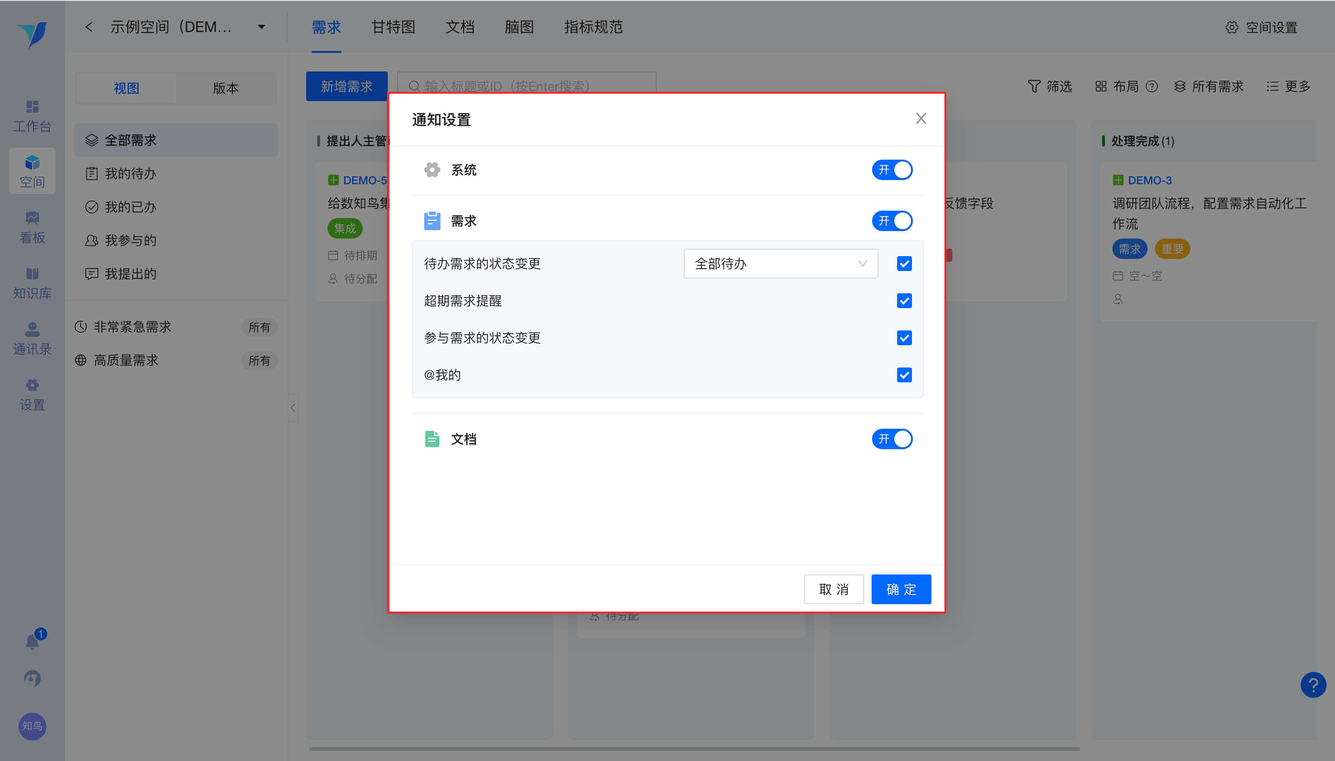1335x761 pixels.
Task: Click the 确定 button
Action: (x=901, y=589)
